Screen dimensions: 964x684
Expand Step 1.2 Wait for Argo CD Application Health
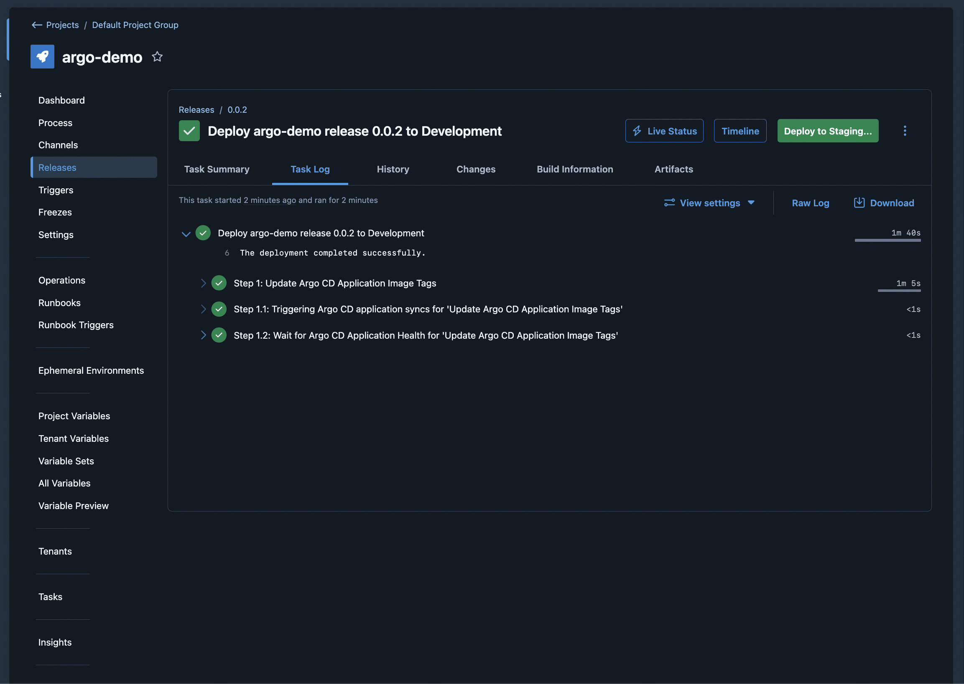(203, 335)
